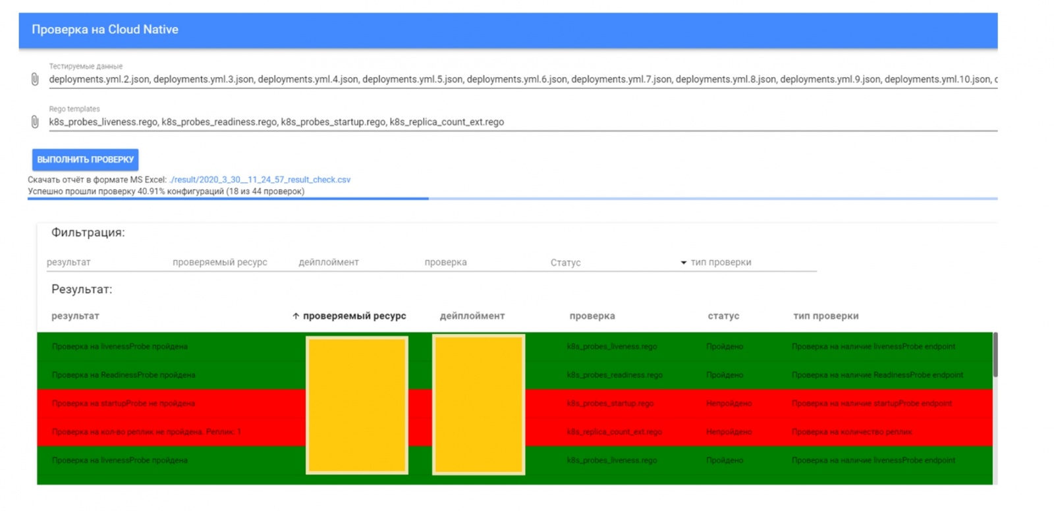
Task: Click 'Проверка на наличие ReadinessProbe endpoint' cell
Action: [877, 375]
